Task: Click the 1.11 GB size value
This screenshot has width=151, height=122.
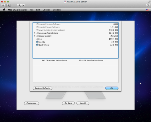Action: [114, 27]
